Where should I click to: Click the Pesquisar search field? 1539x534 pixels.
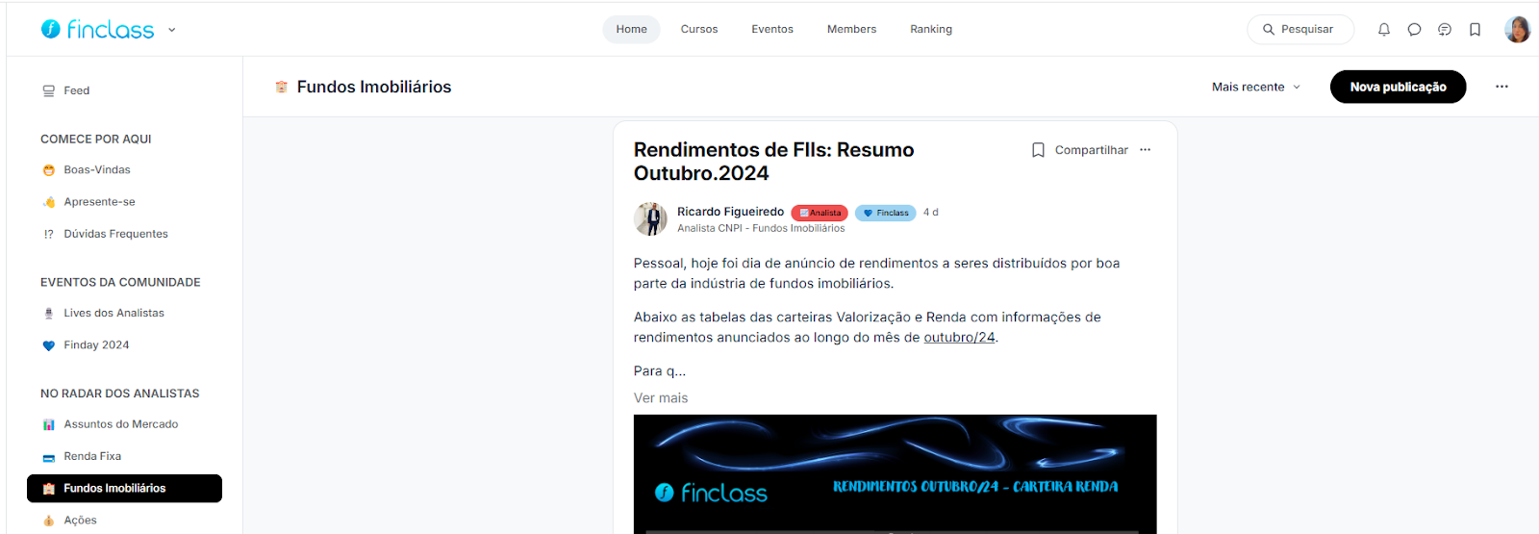[x=1300, y=29]
